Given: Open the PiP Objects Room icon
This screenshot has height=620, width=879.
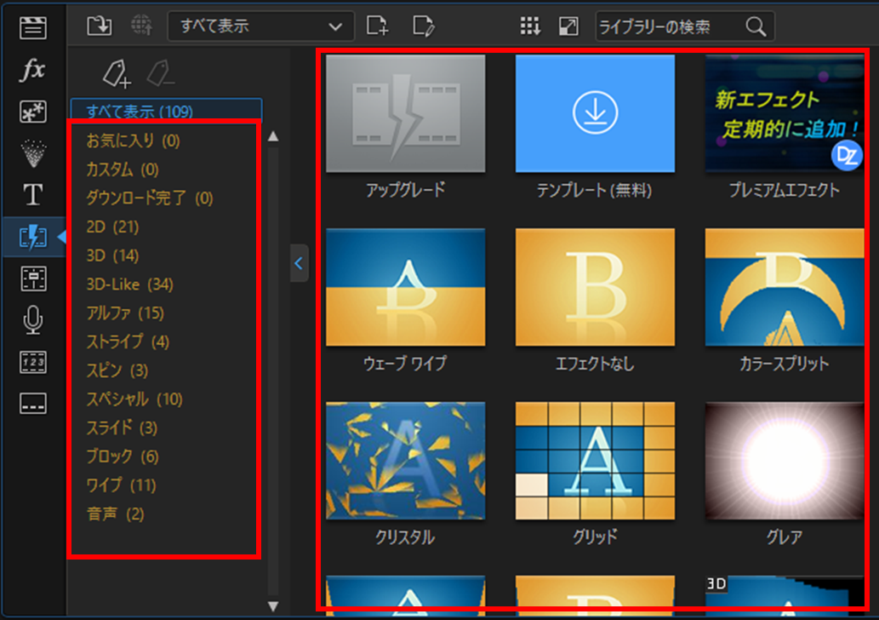Looking at the screenshot, I should (33, 112).
